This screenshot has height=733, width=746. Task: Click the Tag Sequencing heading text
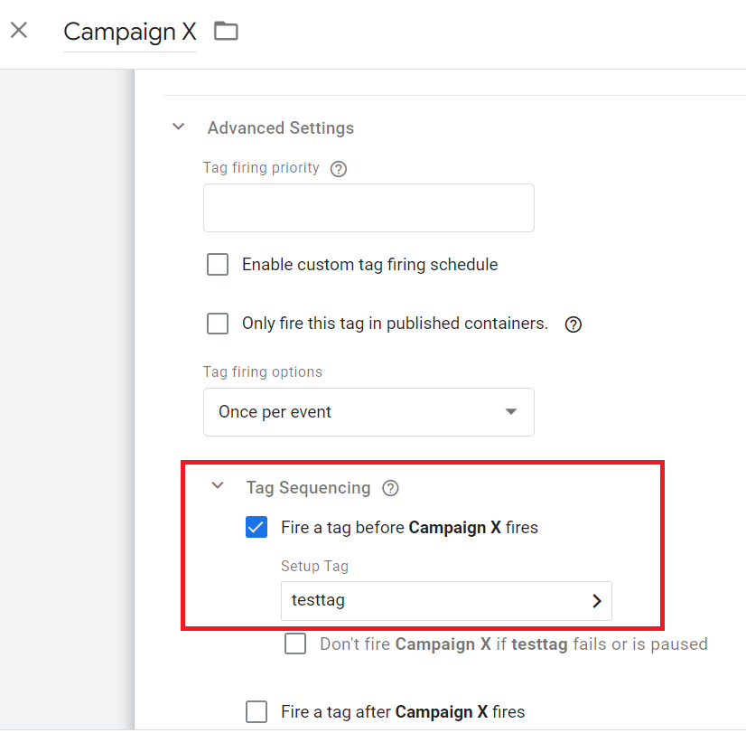click(x=308, y=488)
